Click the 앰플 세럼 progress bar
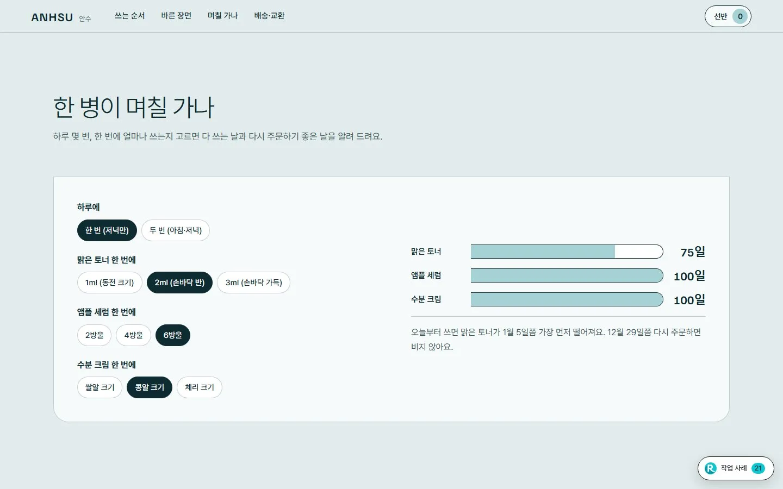 pos(567,275)
